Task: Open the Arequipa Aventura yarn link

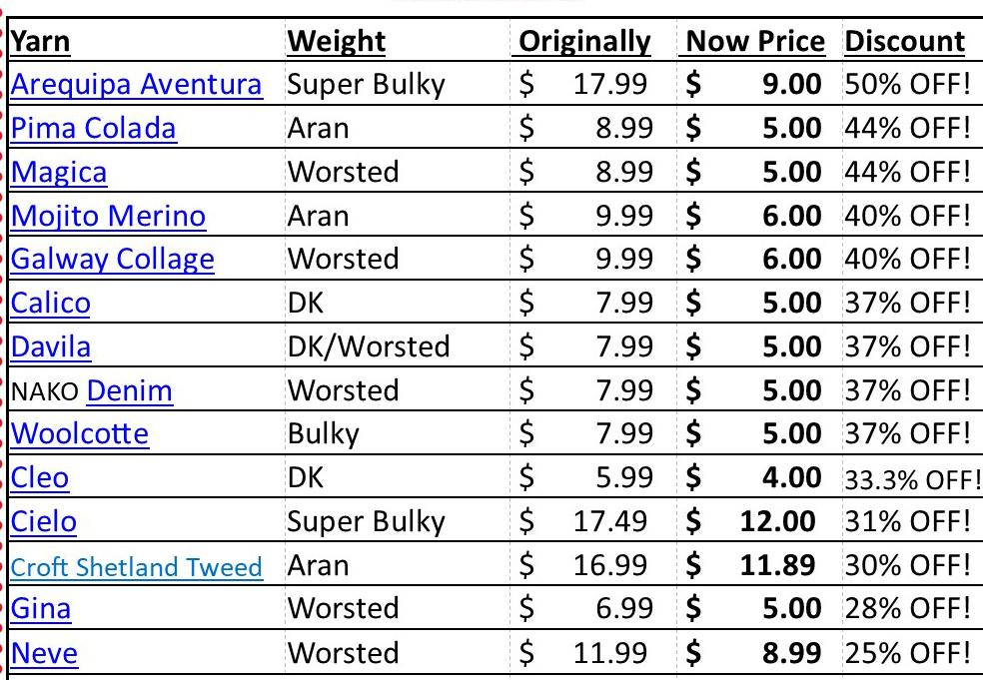Action: point(136,84)
